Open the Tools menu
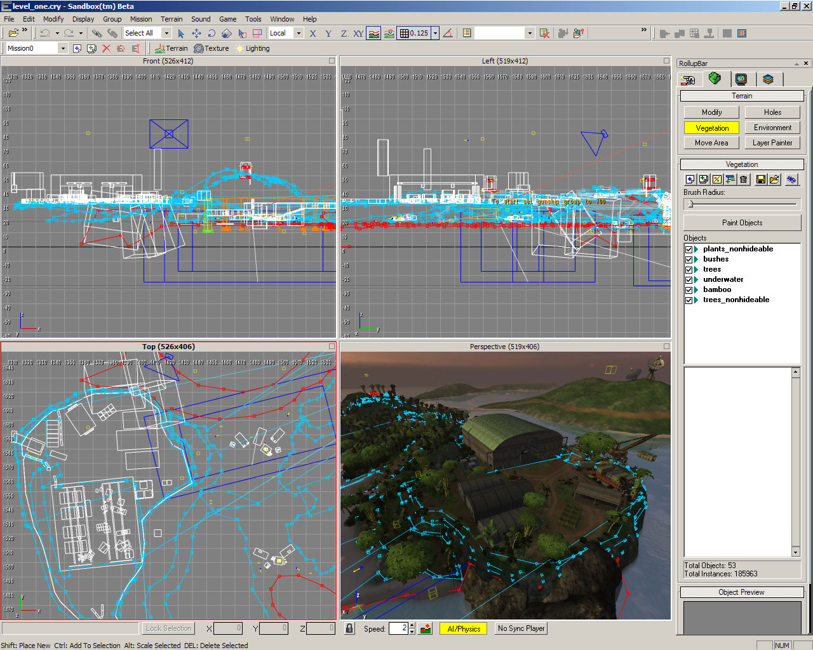Screen dimensions: 813x650 pos(253,19)
